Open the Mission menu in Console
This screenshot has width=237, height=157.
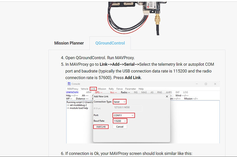tap(102, 89)
